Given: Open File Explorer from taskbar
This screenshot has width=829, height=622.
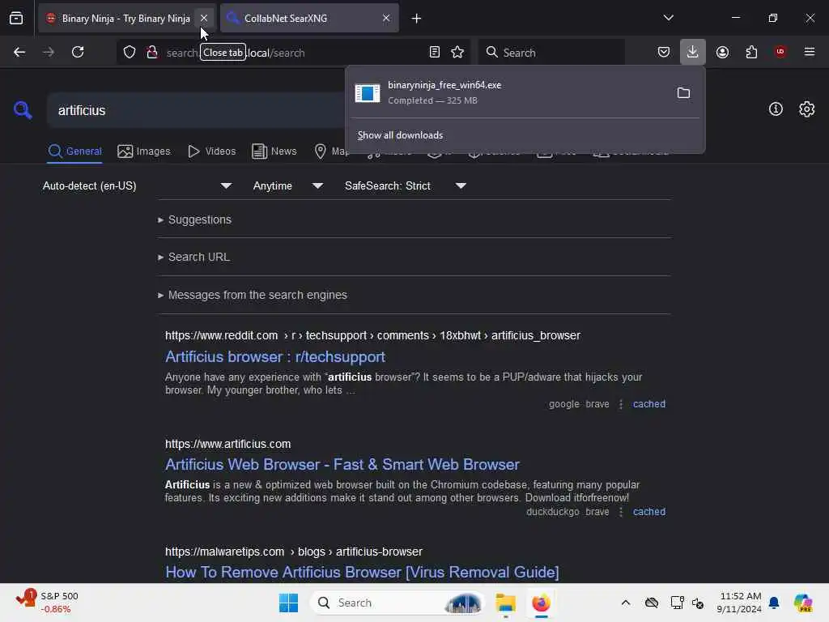Looking at the screenshot, I should 505,603.
